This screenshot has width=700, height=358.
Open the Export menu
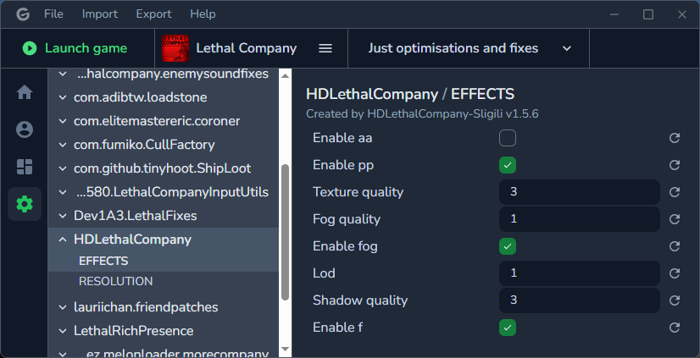153,14
